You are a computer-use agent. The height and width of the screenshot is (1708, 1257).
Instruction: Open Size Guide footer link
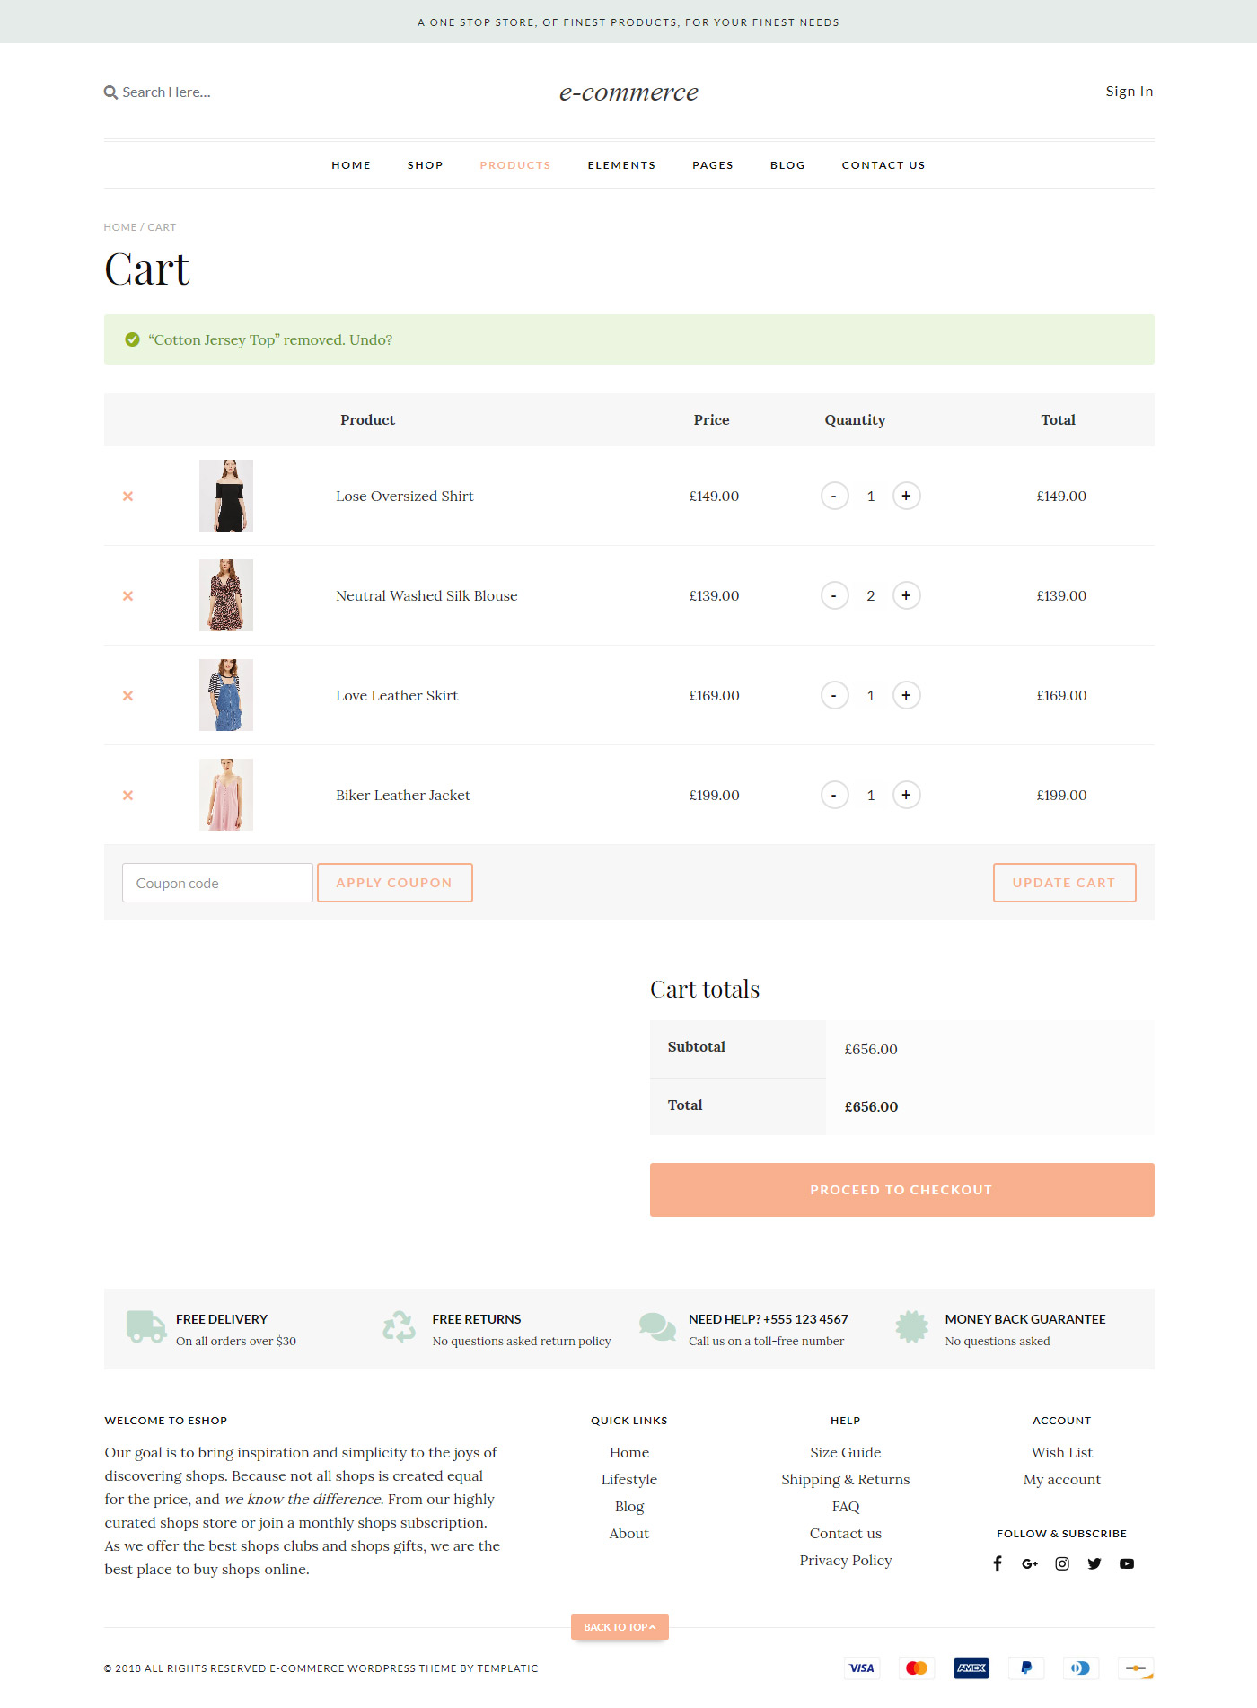[x=846, y=1452]
